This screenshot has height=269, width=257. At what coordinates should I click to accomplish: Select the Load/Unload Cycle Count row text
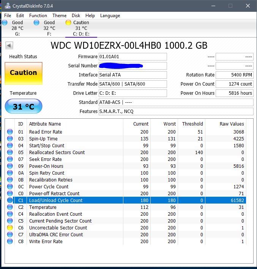tap(56, 201)
